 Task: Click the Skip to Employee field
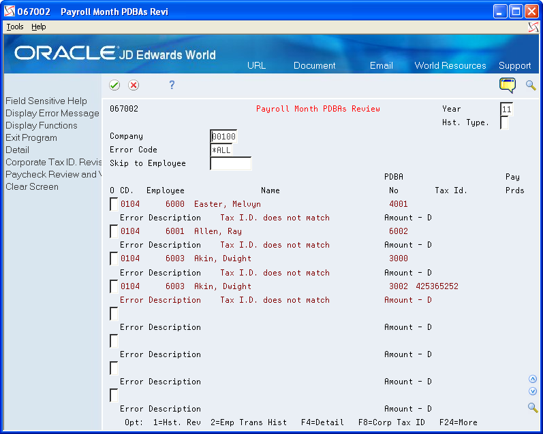231,163
